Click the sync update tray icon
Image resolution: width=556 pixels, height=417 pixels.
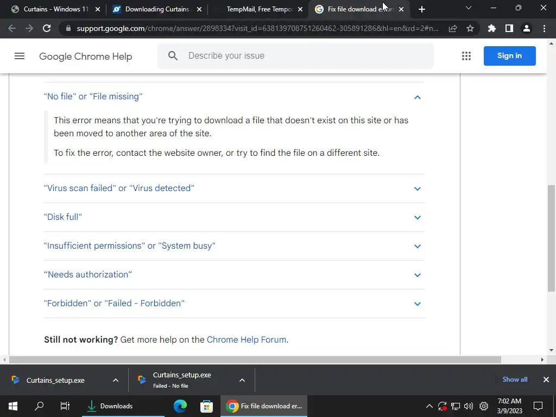pos(442,406)
